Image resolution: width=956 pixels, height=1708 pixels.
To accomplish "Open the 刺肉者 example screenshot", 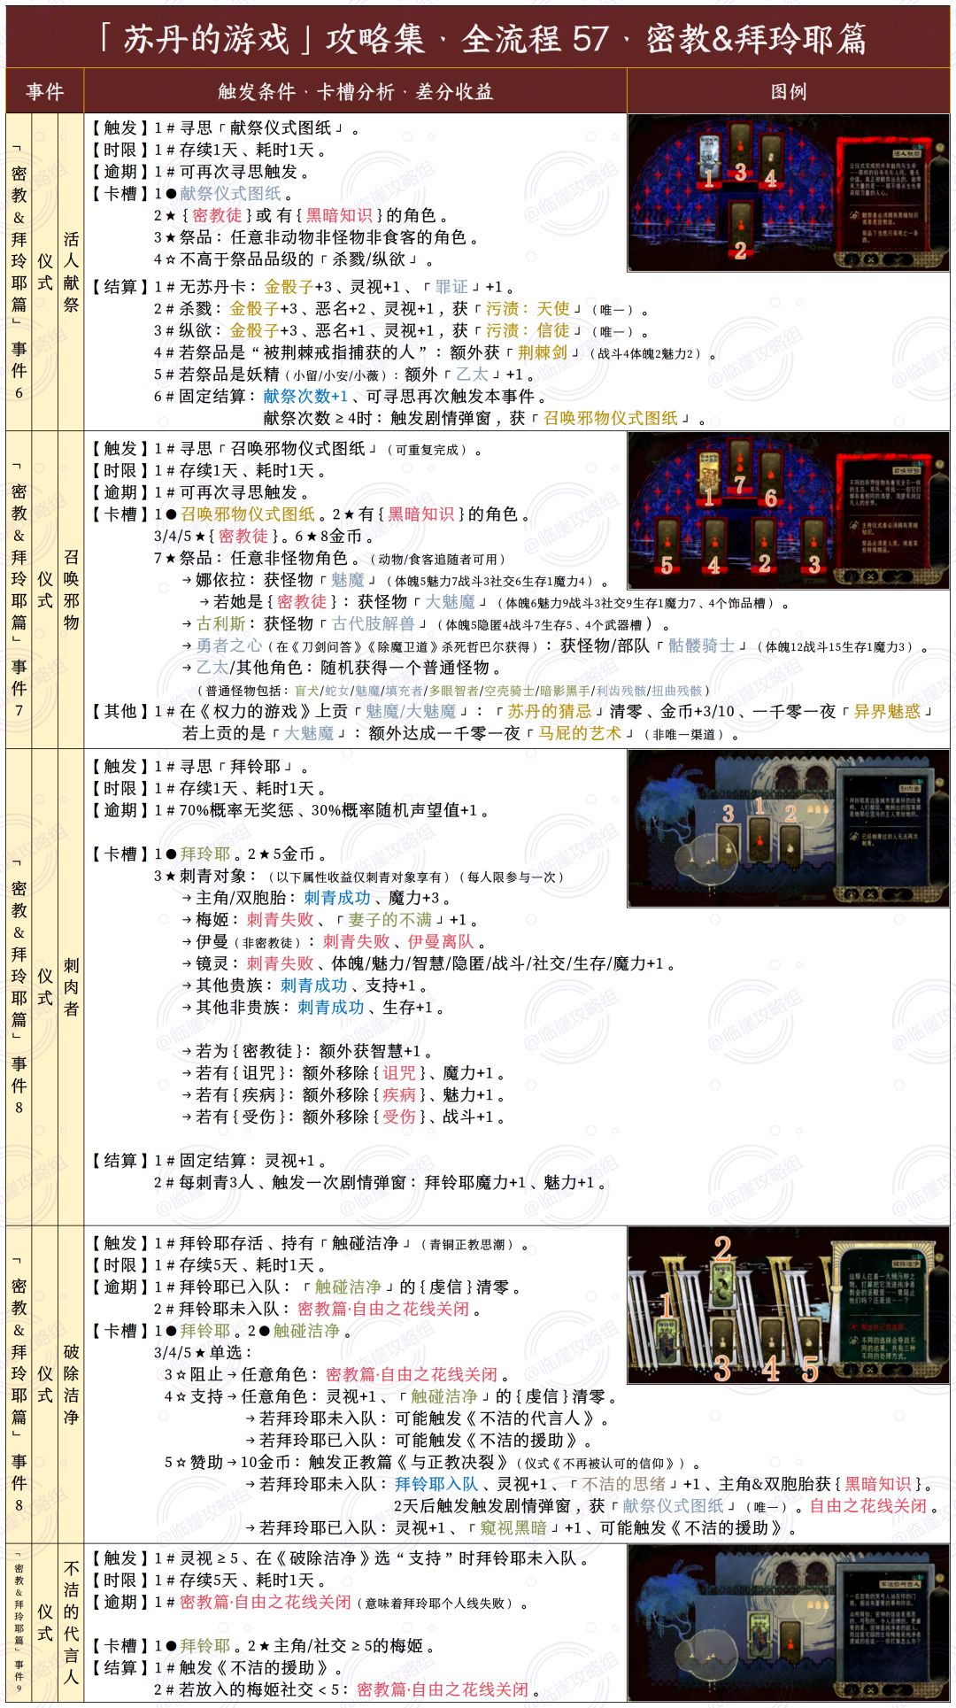I will [788, 829].
